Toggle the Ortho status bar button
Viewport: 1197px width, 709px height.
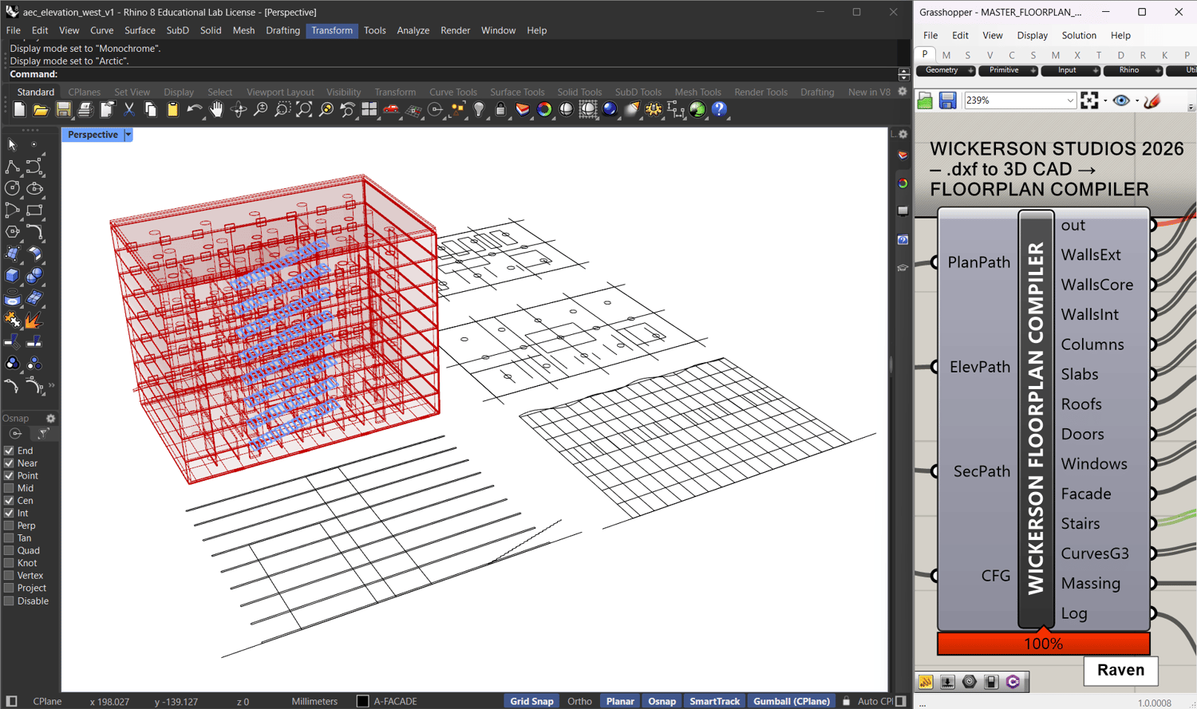(x=579, y=701)
